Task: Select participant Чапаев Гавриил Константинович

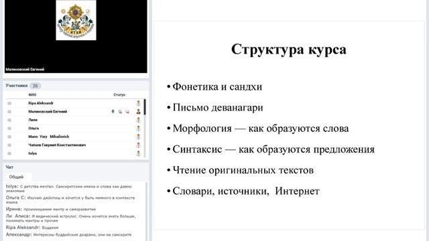Action: (57, 145)
